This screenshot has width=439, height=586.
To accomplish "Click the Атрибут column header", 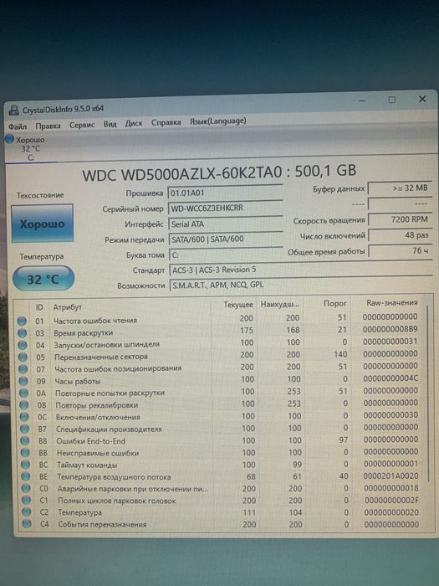I will point(67,307).
